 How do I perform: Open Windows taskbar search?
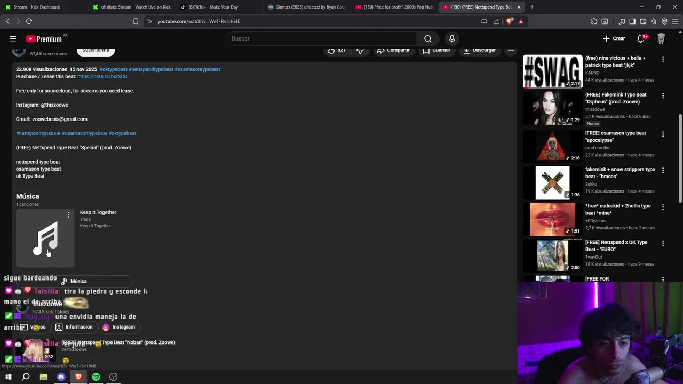[26, 377]
